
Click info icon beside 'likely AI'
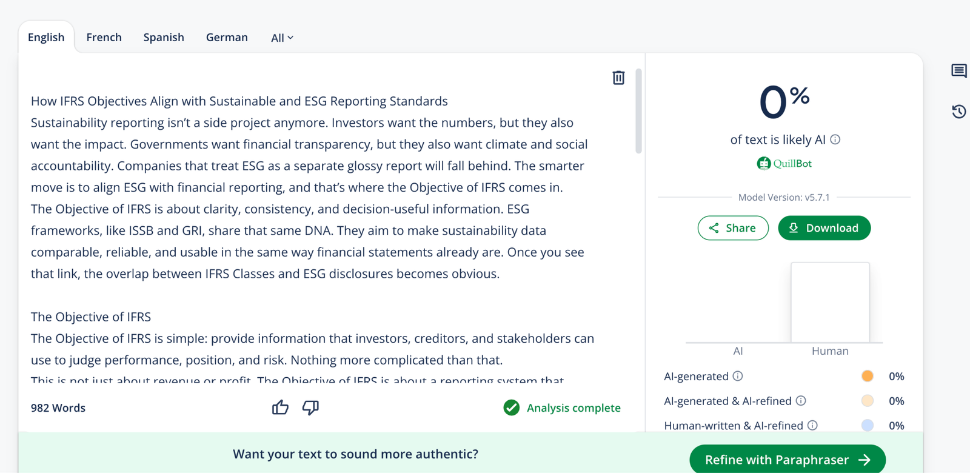click(835, 139)
